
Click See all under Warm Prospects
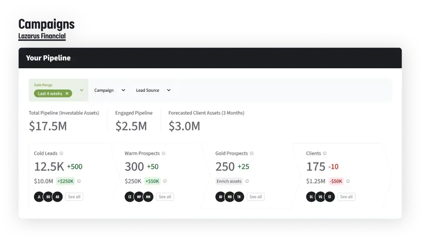(x=165, y=197)
